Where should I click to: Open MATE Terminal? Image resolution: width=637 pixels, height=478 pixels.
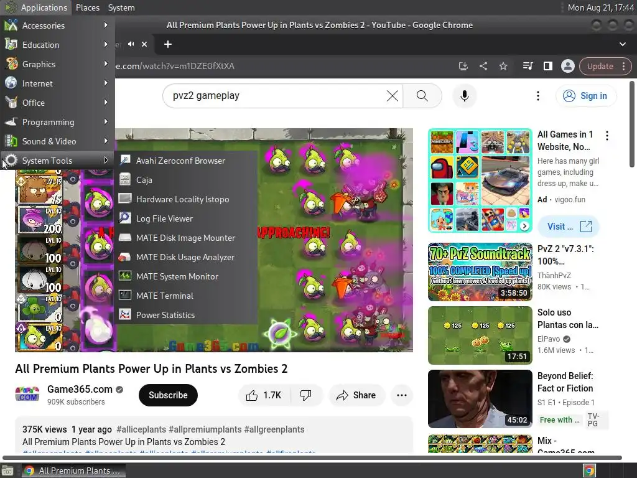[185, 296]
